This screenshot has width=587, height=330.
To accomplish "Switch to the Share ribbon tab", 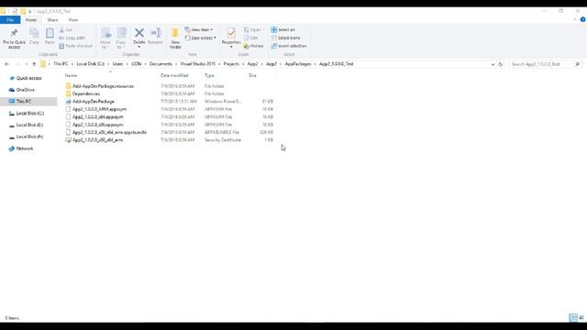I will point(52,20).
